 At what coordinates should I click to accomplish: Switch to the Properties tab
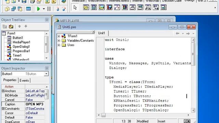tap(10, 80)
